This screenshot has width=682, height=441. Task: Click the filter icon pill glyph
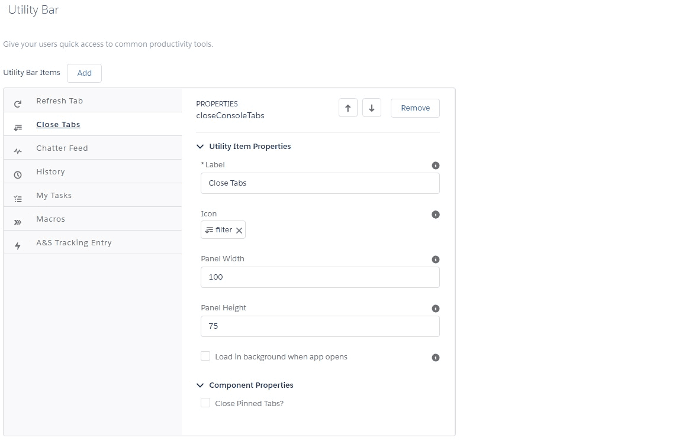[x=209, y=230]
